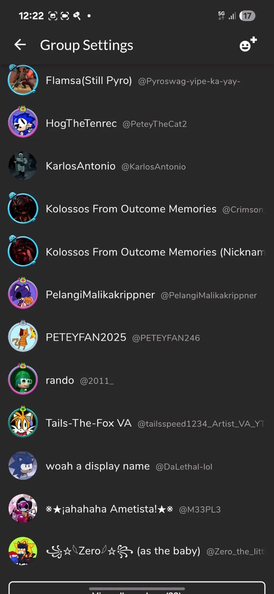Tap the back arrow icon
This screenshot has width=274, height=594.
(x=20, y=45)
